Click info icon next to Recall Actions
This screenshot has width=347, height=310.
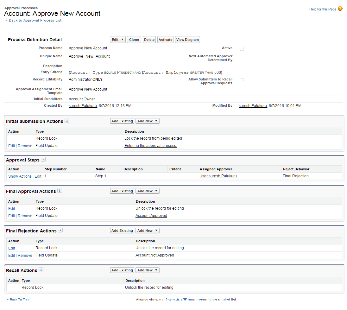tap(41, 270)
